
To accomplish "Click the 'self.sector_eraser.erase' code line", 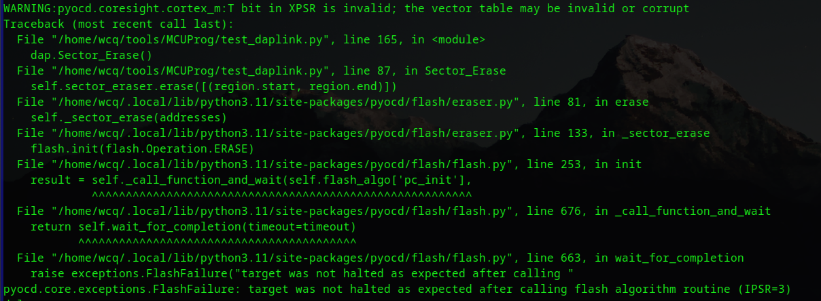I will [213, 86].
